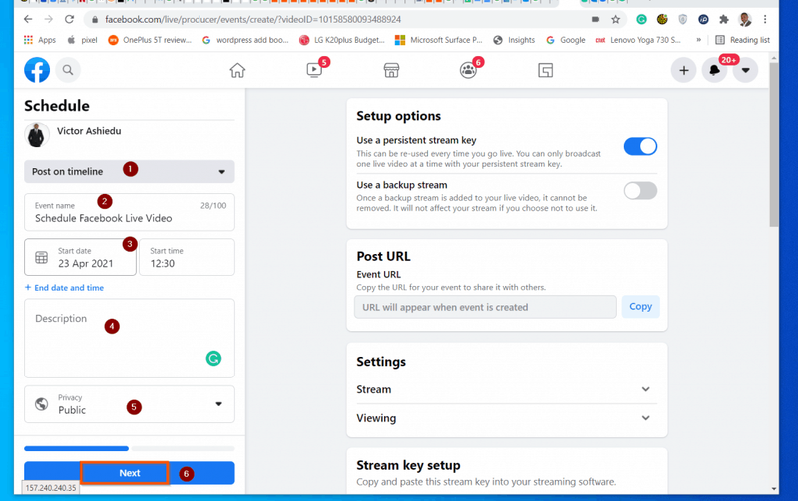Open Lenovo Yoga 730 S... bookmark
This screenshot has height=501, width=798.
pyautogui.click(x=638, y=40)
